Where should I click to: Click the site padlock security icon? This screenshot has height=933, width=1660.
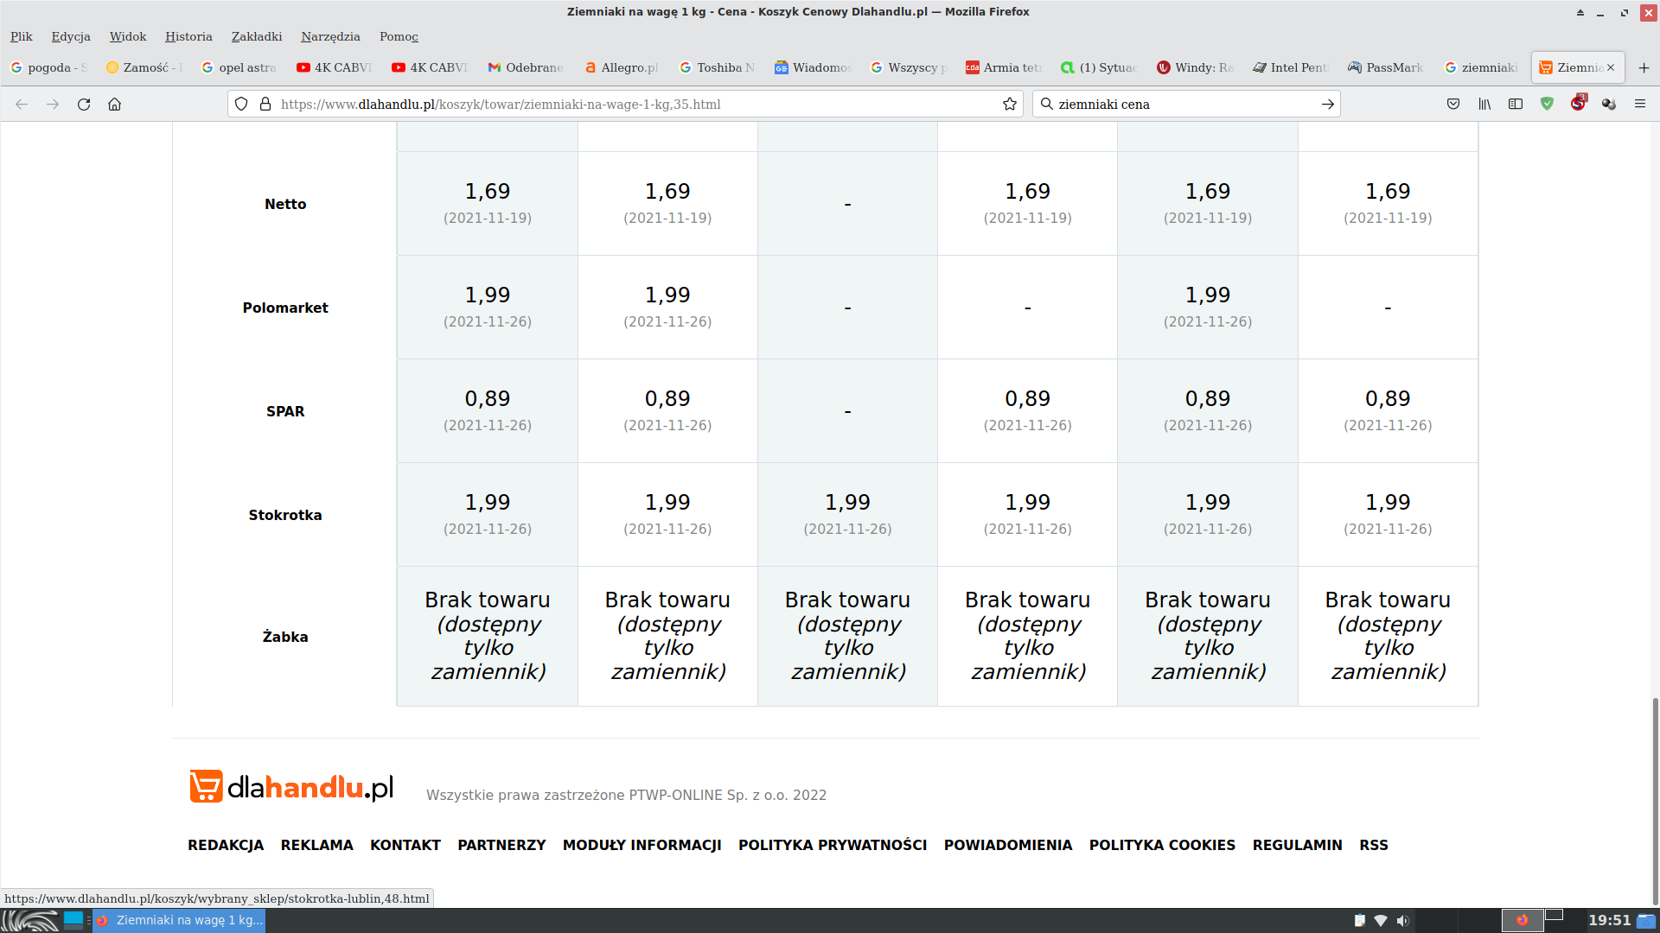click(x=265, y=104)
